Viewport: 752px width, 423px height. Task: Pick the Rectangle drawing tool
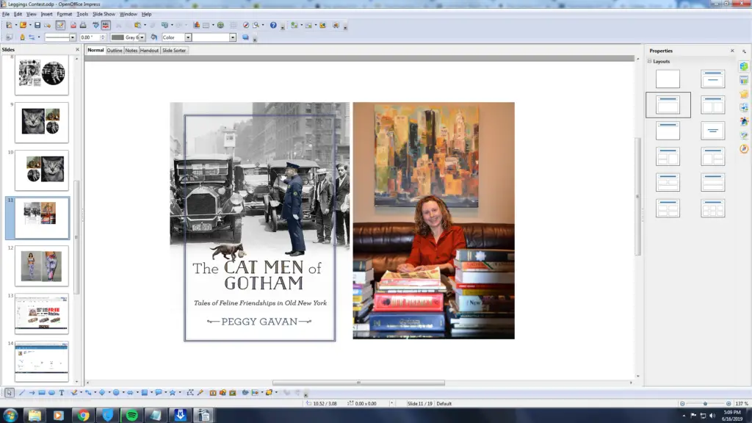coord(42,393)
